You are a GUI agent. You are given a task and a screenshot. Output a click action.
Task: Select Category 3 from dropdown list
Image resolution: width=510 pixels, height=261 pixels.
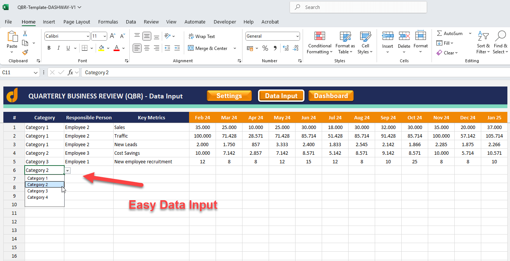point(38,191)
